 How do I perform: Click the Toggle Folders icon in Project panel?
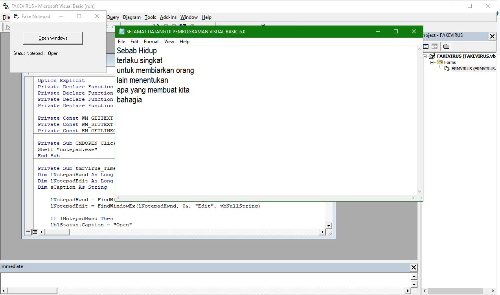(446, 46)
